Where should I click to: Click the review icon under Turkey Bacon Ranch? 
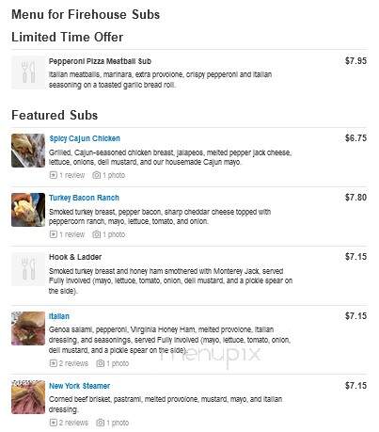(x=54, y=234)
